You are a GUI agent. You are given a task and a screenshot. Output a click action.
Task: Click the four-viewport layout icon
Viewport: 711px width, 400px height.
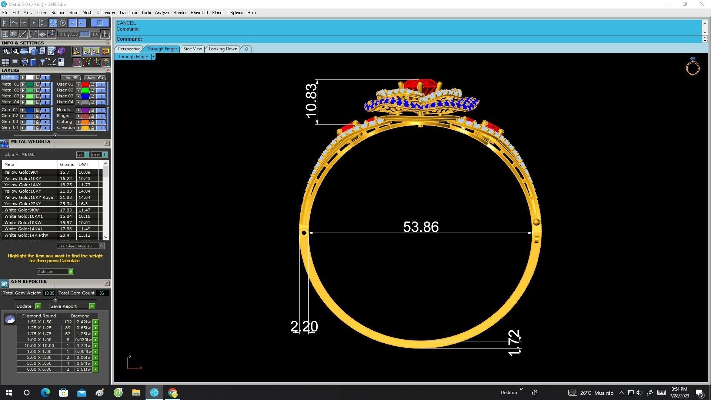point(6,62)
